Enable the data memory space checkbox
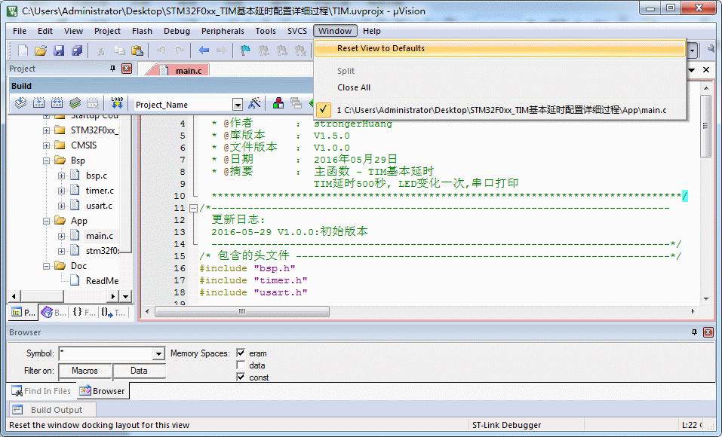 [241, 365]
